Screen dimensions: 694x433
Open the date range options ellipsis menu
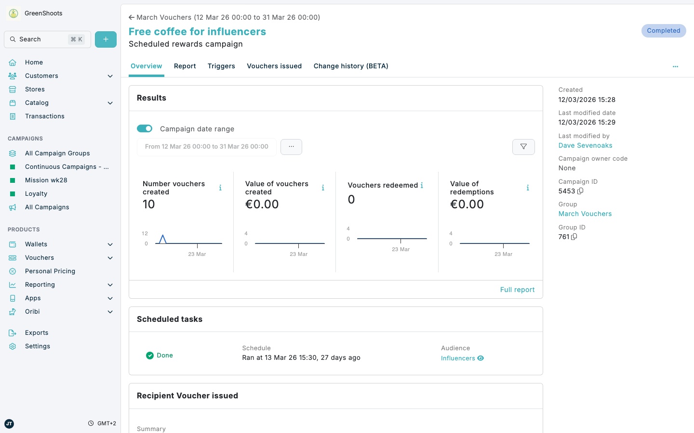(291, 147)
